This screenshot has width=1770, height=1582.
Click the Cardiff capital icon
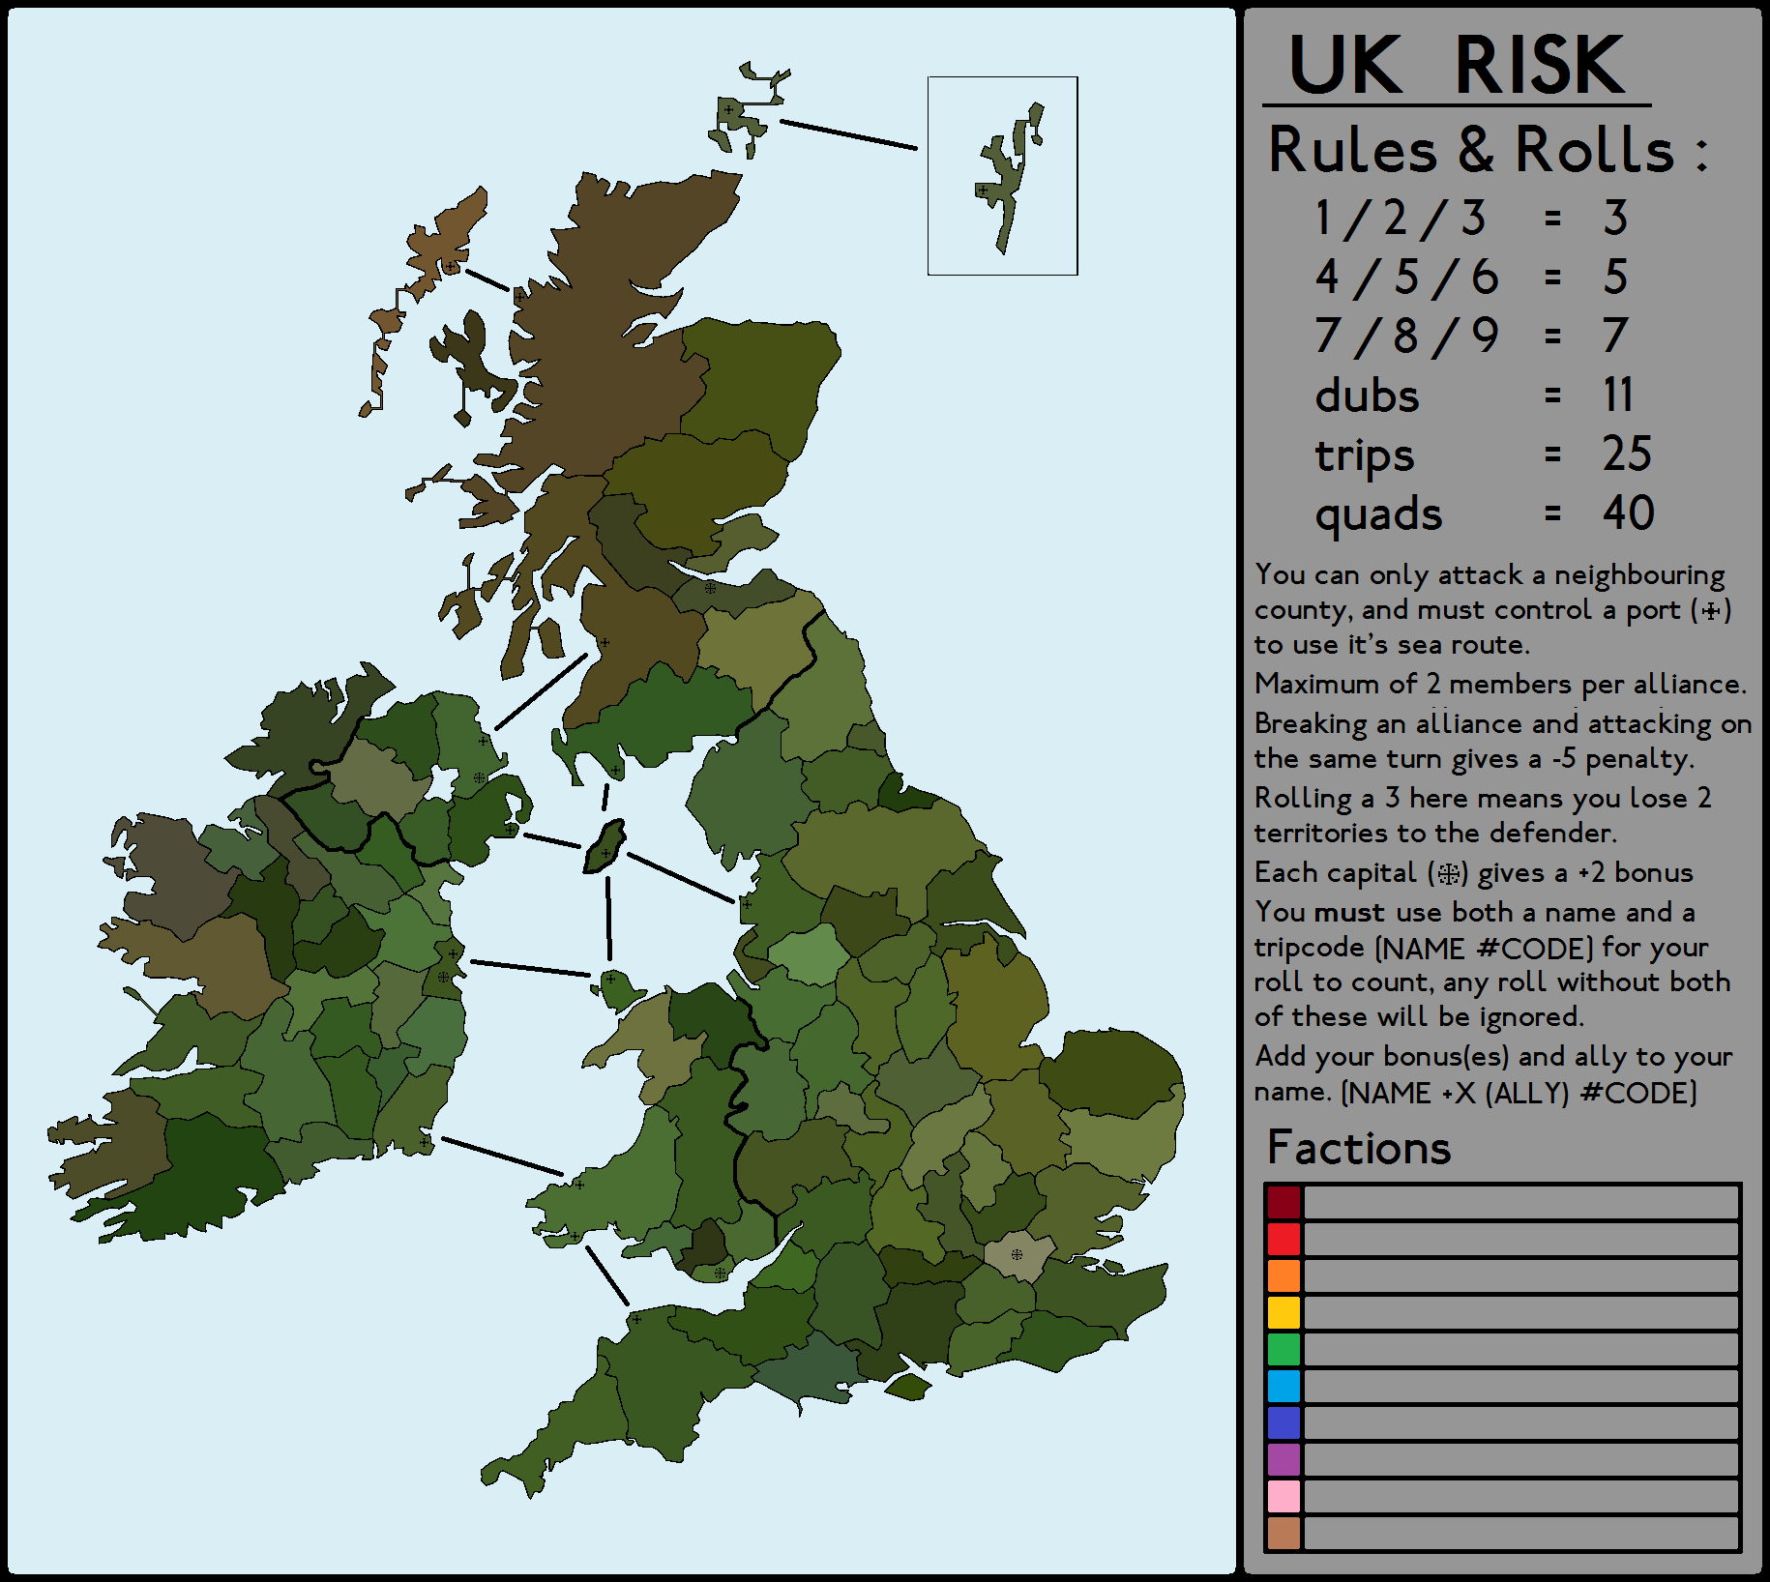click(720, 1274)
